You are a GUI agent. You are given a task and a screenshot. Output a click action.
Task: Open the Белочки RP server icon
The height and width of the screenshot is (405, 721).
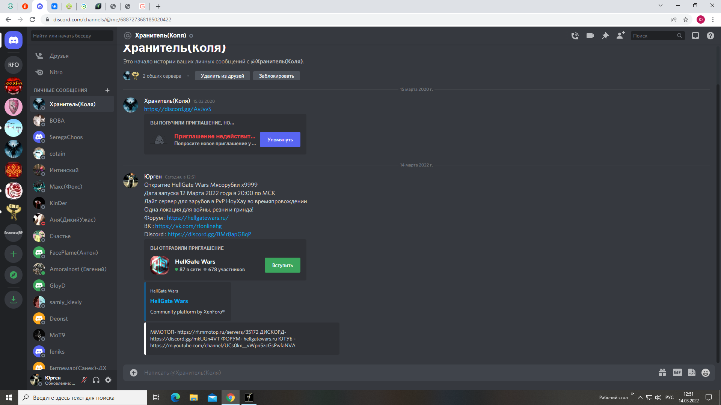pos(14,233)
